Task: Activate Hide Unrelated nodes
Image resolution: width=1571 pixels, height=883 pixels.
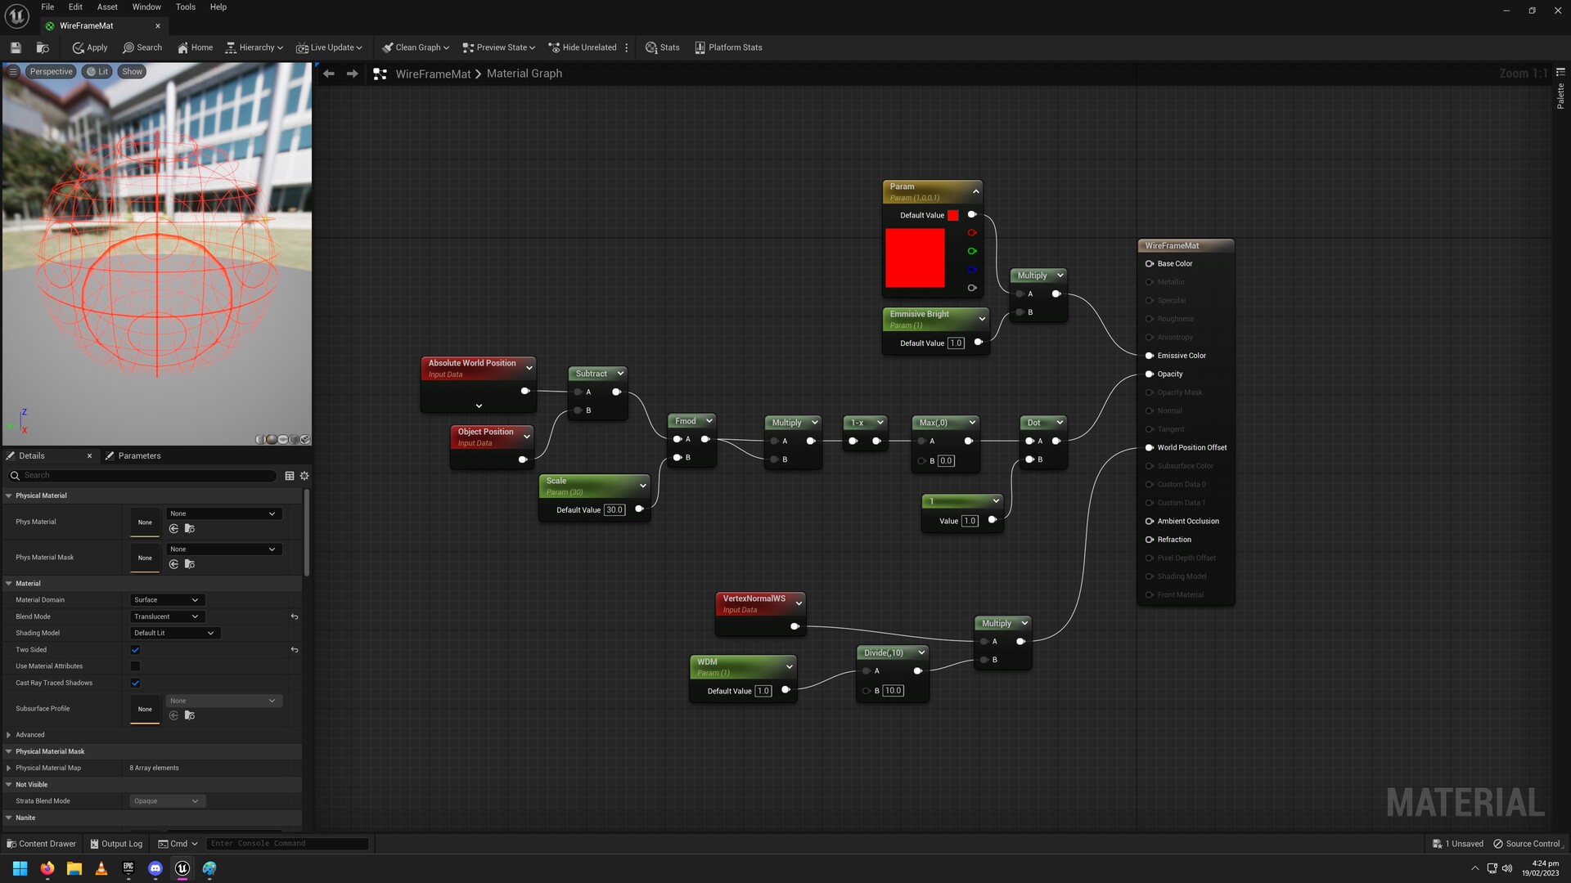Action: click(x=584, y=47)
